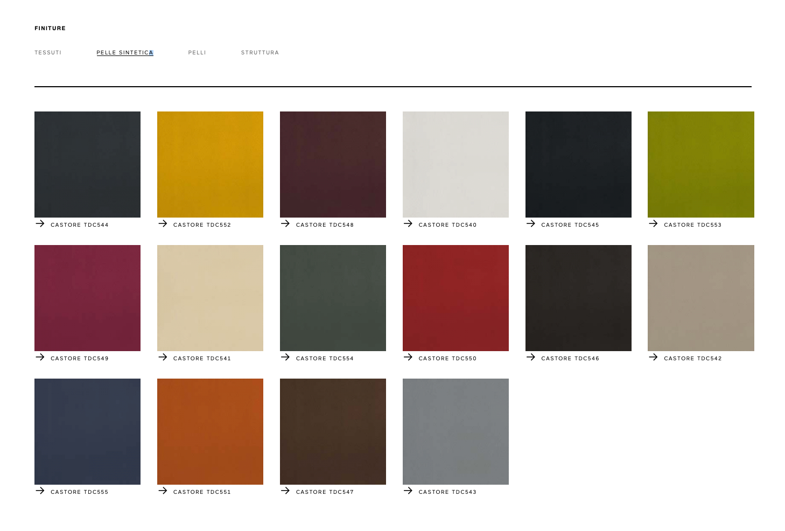This screenshot has width=785, height=531.
Task: Open the Pelli tab
Action: coord(197,53)
